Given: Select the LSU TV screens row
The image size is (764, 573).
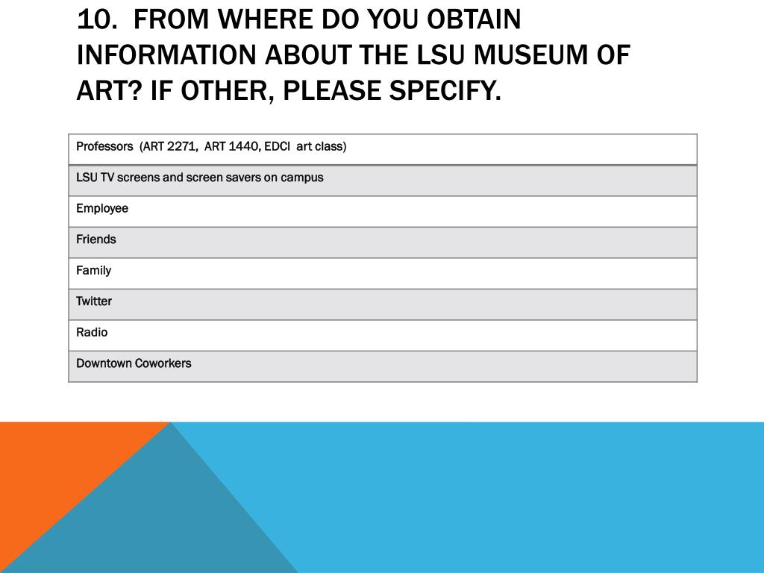Looking at the screenshot, I should [x=383, y=181].
